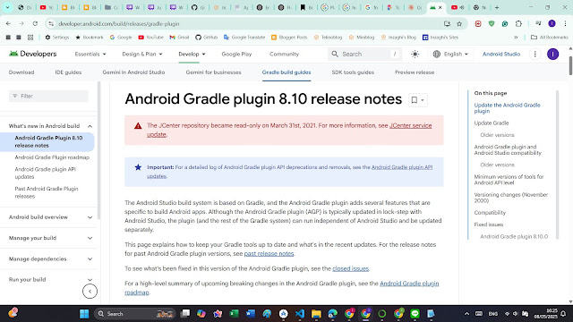Show hidden system tray icons chevron
573x322 pixels.
coord(466,314)
